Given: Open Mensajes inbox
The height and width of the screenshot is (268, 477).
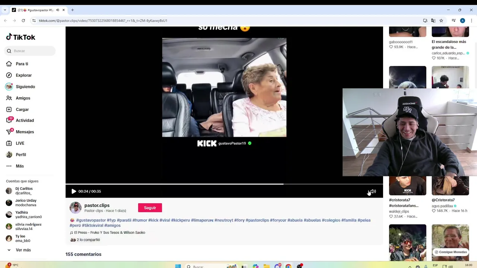Looking at the screenshot, I should pos(25,132).
